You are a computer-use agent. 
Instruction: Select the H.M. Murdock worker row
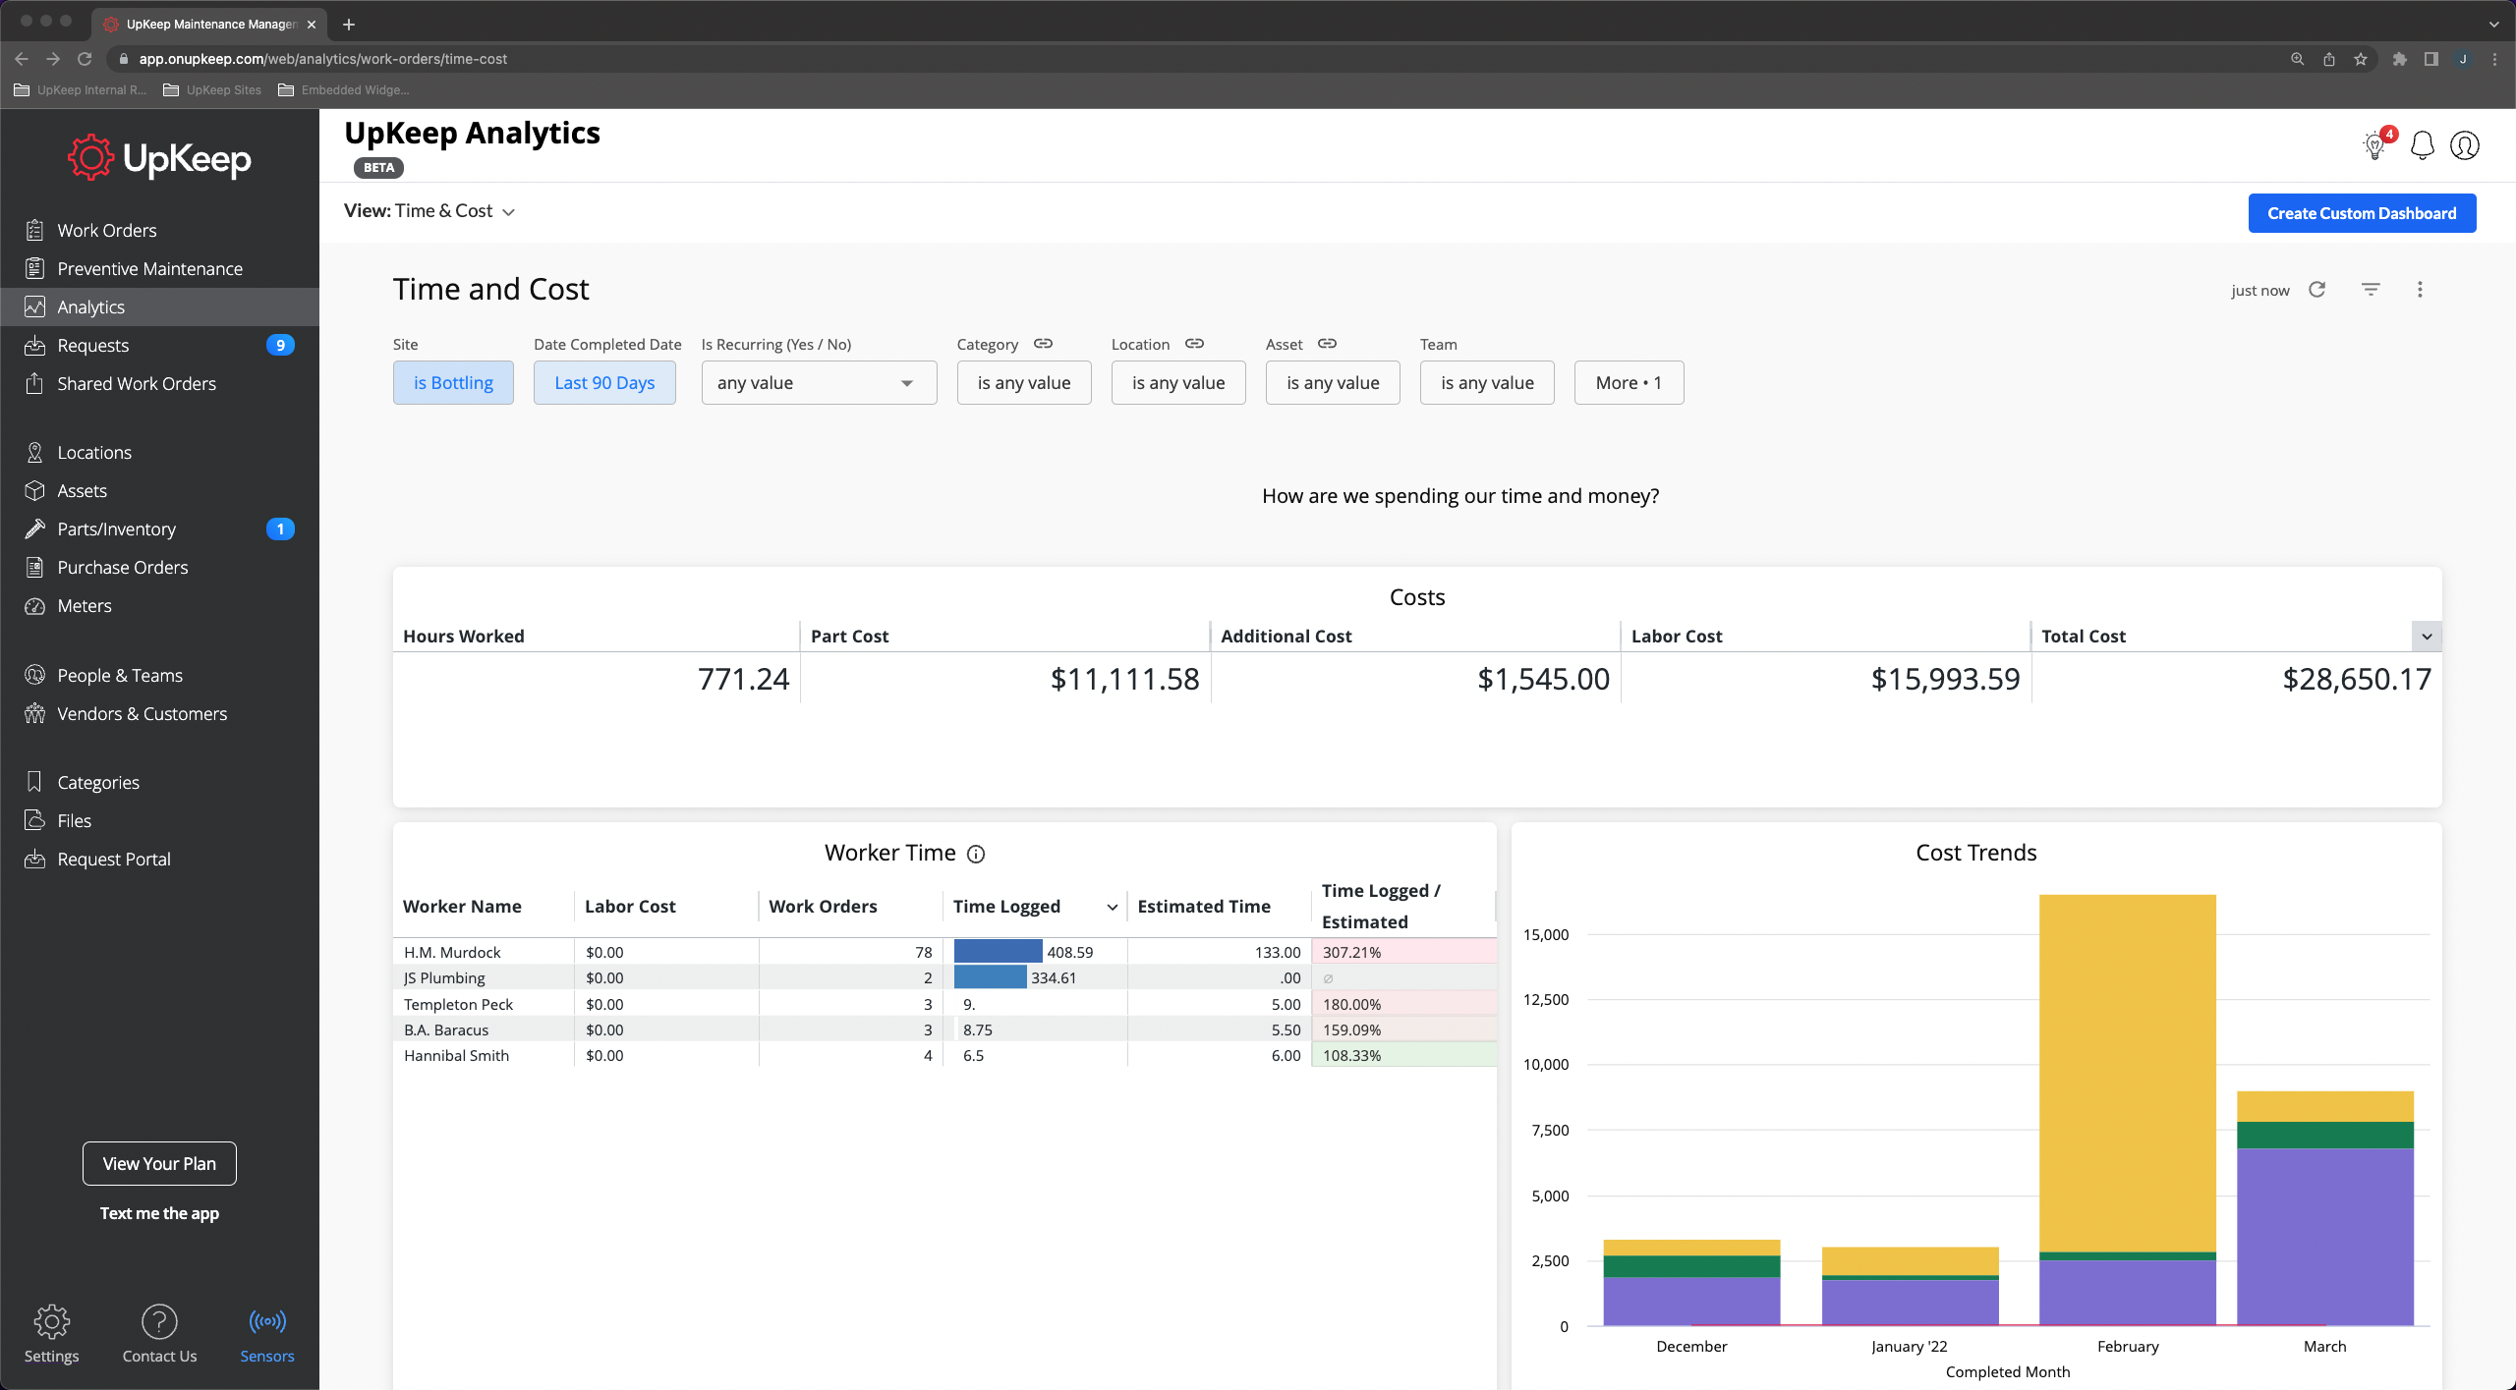tap(452, 952)
